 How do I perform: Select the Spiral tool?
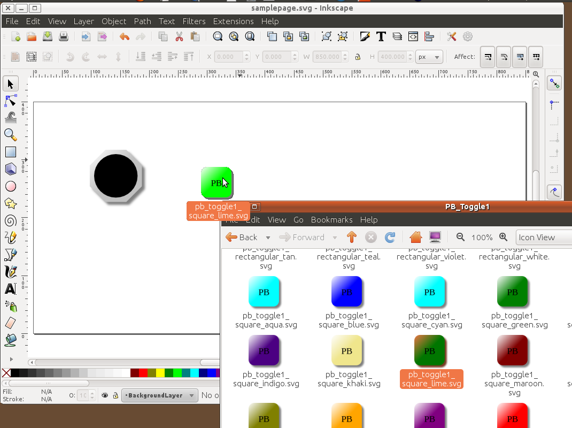tap(10, 220)
